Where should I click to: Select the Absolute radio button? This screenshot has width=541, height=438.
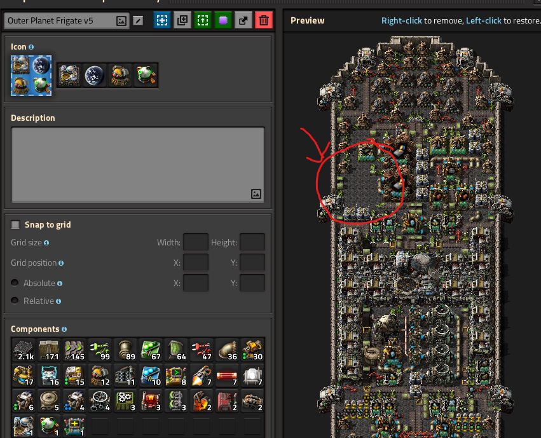click(x=15, y=283)
